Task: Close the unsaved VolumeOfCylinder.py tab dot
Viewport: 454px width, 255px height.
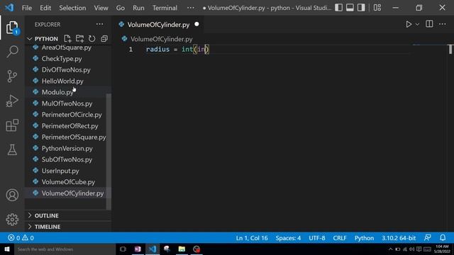Action: coord(197,24)
